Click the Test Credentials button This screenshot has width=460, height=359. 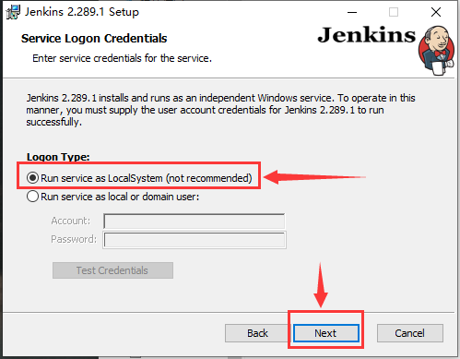point(112,270)
